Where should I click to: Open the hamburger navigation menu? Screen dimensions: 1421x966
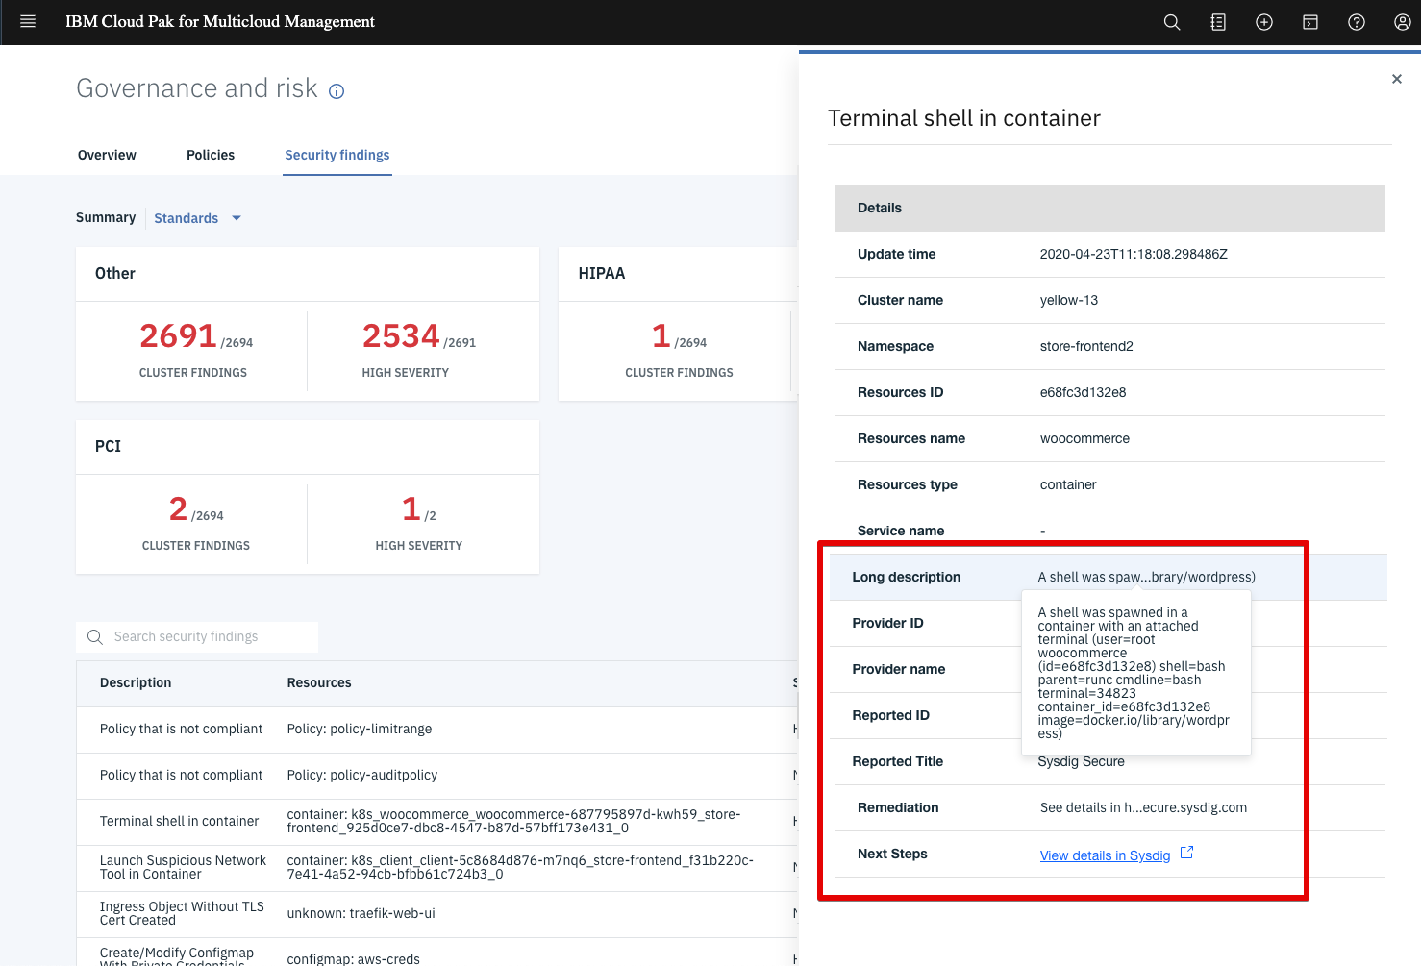[28, 21]
